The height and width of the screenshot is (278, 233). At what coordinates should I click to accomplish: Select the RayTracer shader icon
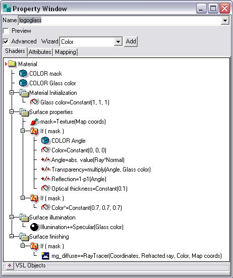tap(45, 256)
